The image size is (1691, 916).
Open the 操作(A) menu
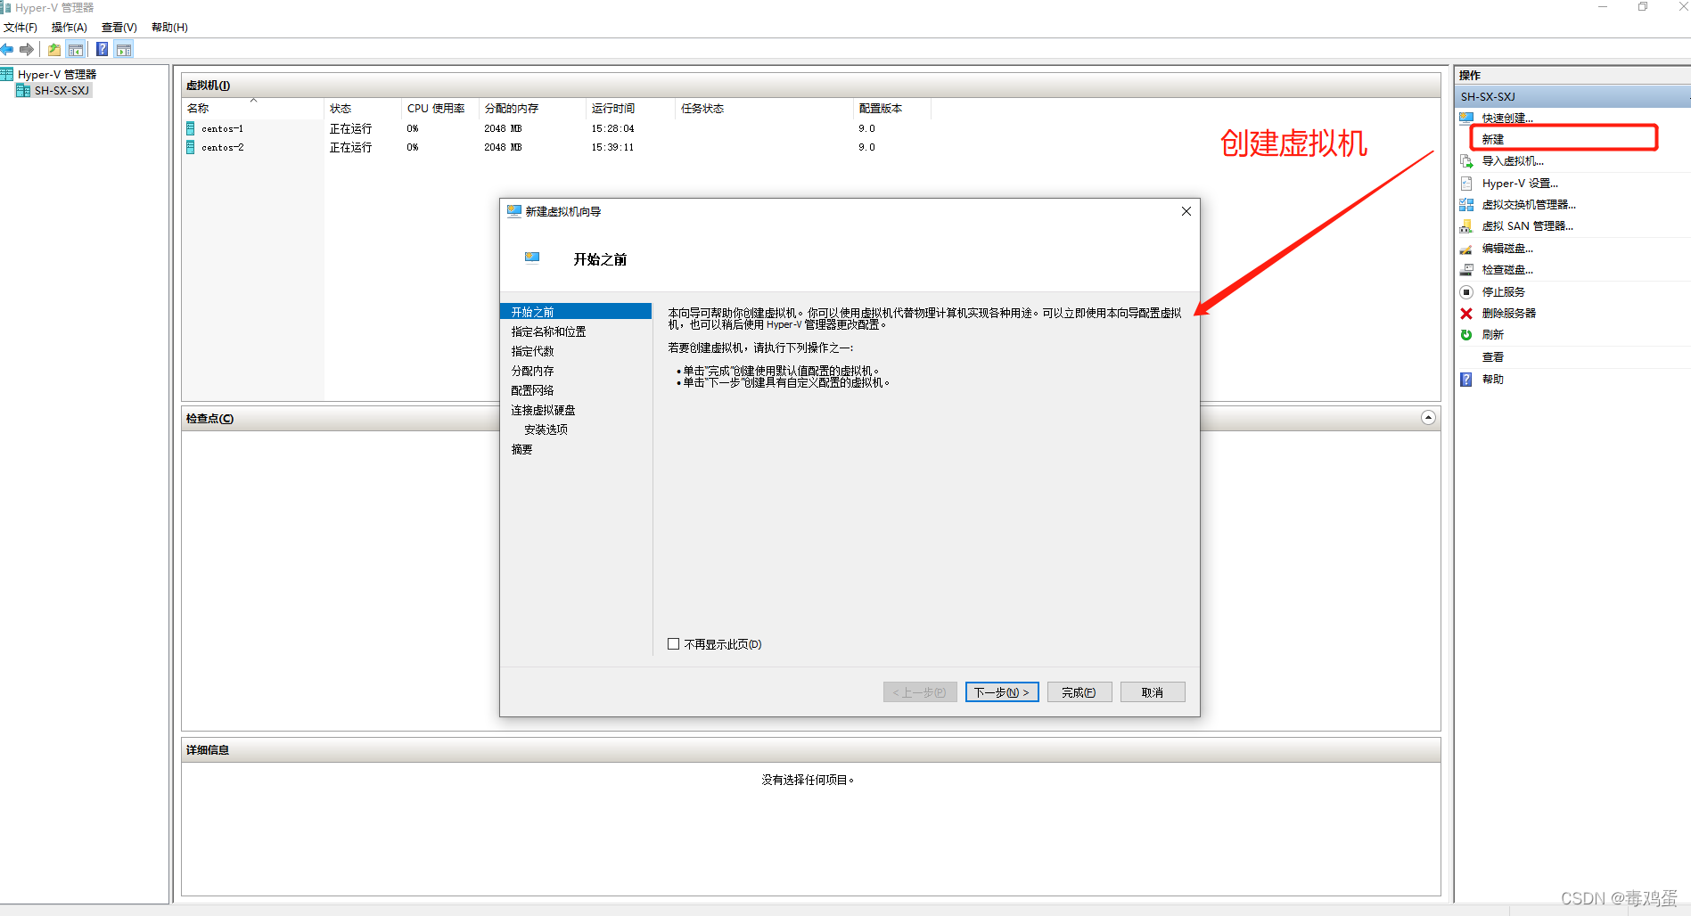click(x=70, y=28)
